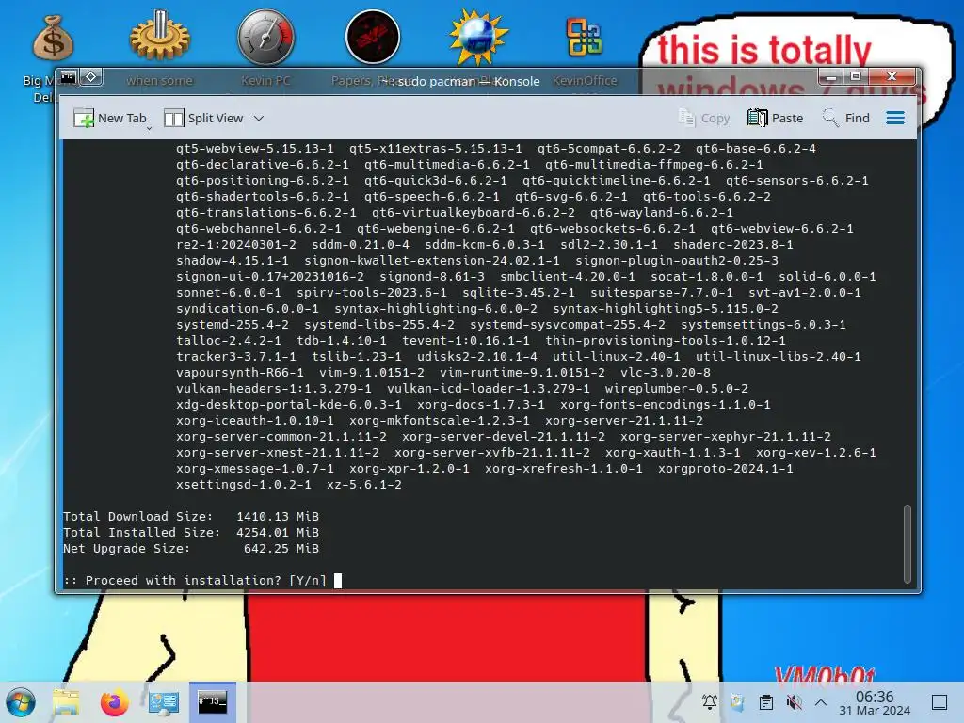Open the Start menu orb on taskbar
964x723 pixels.
(21, 702)
